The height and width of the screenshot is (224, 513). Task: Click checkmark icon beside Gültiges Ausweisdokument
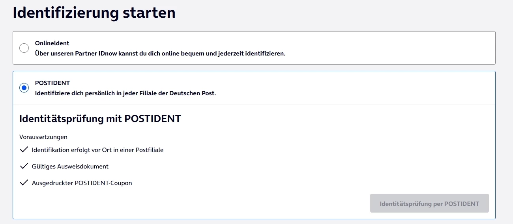[x=24, y=166]
